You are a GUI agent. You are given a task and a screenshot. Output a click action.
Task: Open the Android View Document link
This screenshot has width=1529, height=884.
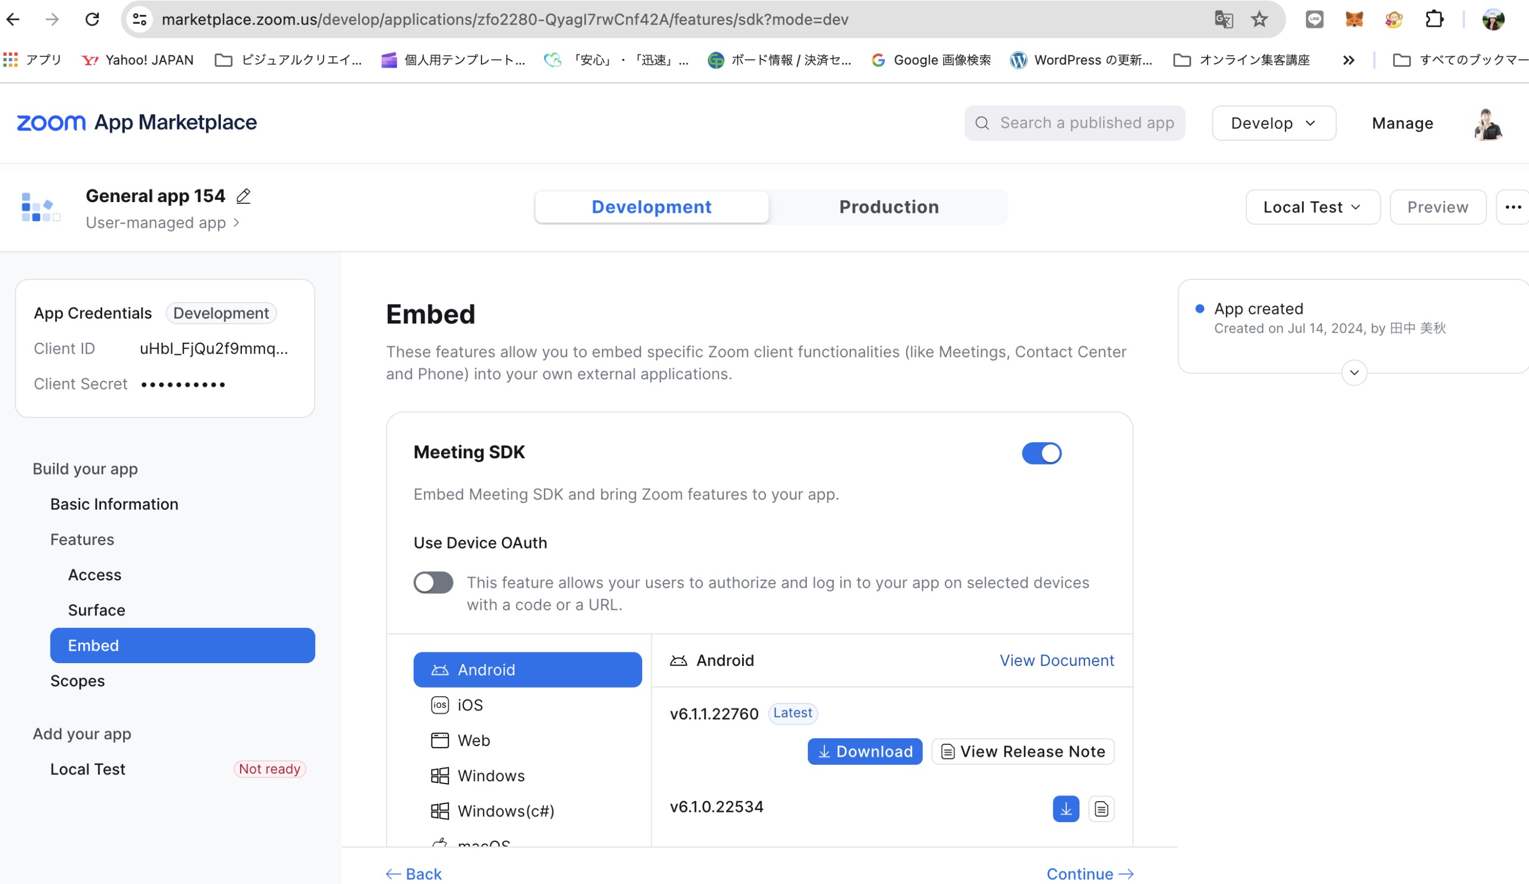click(1057, 660)
